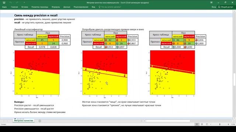Switch to Page Layout view in the status bar
Image resolution: width=236 pixels, height=132 pixels.
click(202, 124)
